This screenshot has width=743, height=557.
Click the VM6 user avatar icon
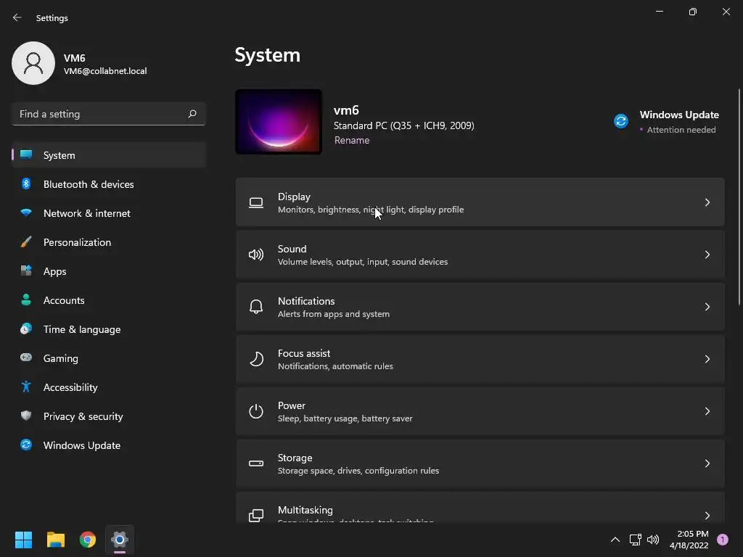(x=33, y=63)
